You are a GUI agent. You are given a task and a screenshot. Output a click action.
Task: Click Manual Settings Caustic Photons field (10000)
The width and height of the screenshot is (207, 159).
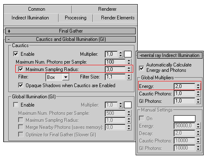click(184, 140)
